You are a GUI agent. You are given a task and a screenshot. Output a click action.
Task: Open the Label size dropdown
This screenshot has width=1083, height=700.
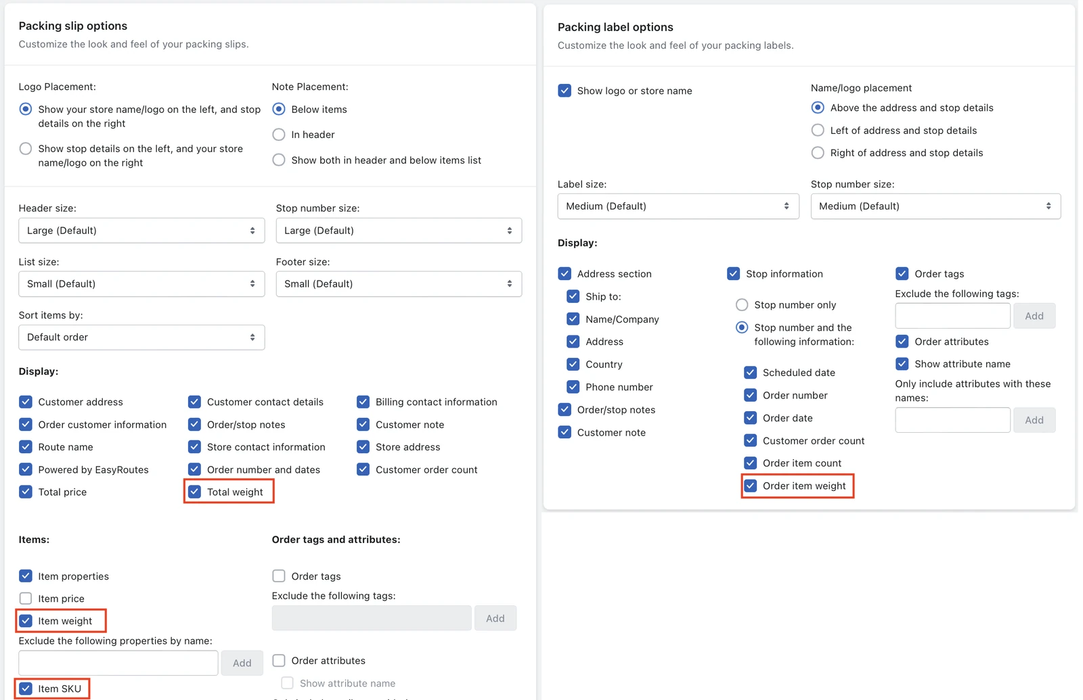click(678, 206)
